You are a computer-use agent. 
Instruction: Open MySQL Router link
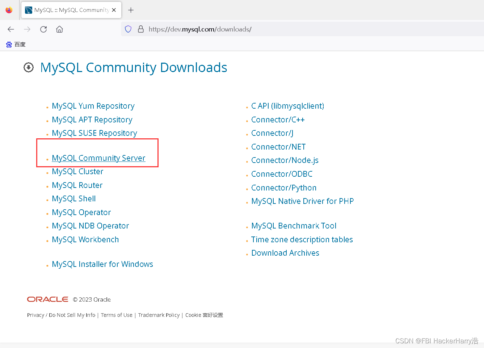tap(77, 185)
